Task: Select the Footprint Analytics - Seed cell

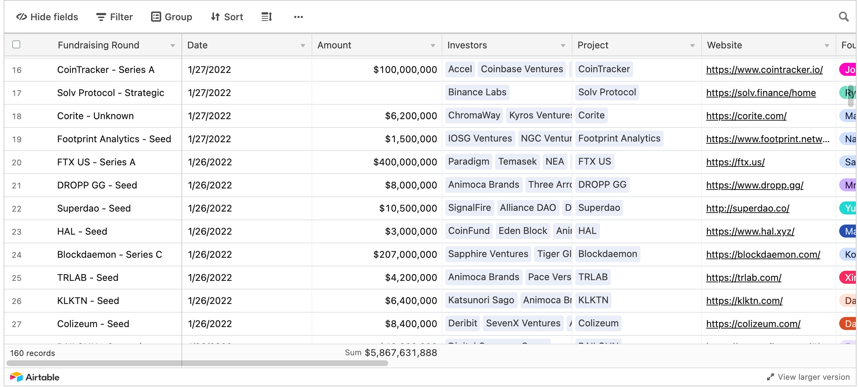Action: [114, 139]
